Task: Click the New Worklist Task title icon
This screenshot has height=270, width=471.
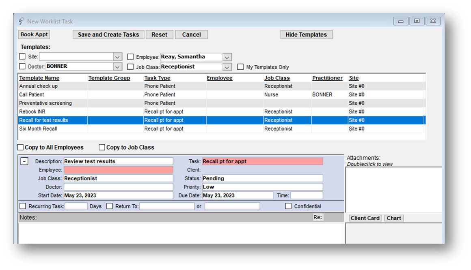Action: pyautogui.click(x=21, y=21)
